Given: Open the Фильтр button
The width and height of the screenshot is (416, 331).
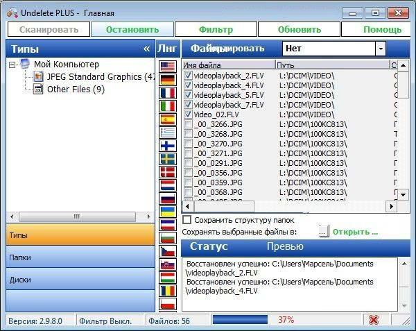Looking at the screenshot, I should tap(216, 29).
